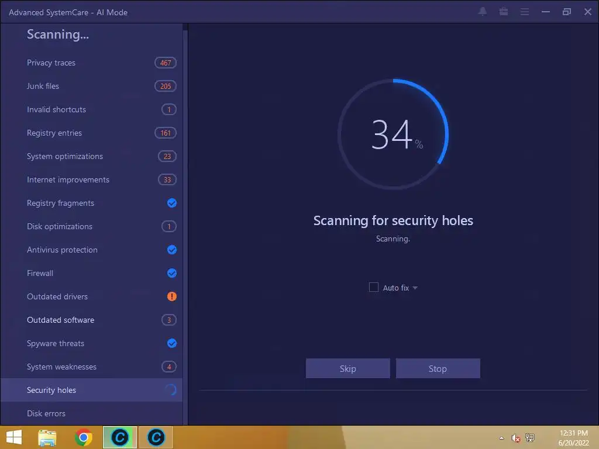The width and height of the screenshot is (599, 449).
Task: Click the 34% circular progress indicator
Action: tap(393, 134)
